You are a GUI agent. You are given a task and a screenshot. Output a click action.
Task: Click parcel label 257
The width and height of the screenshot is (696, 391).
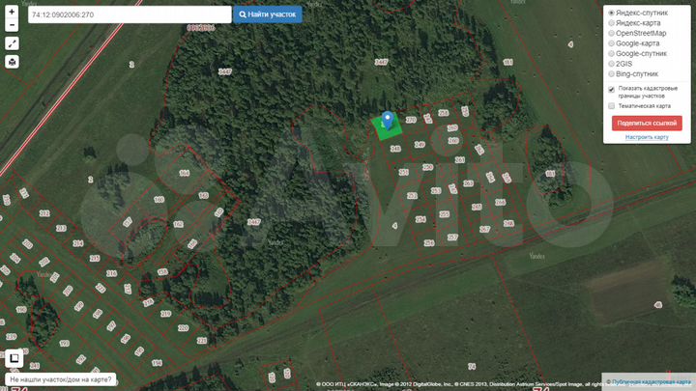point(452,237)
